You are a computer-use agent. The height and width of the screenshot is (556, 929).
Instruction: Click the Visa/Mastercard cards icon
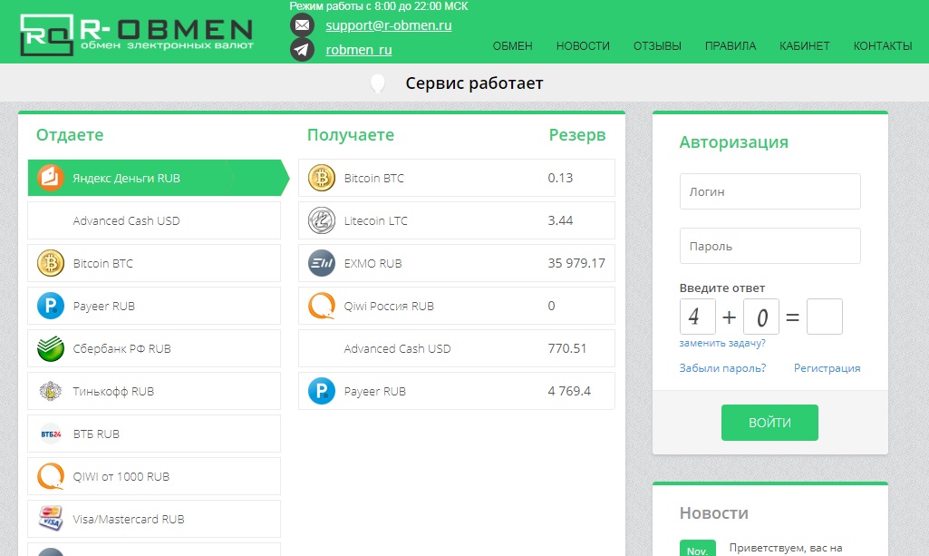point(51,519)
